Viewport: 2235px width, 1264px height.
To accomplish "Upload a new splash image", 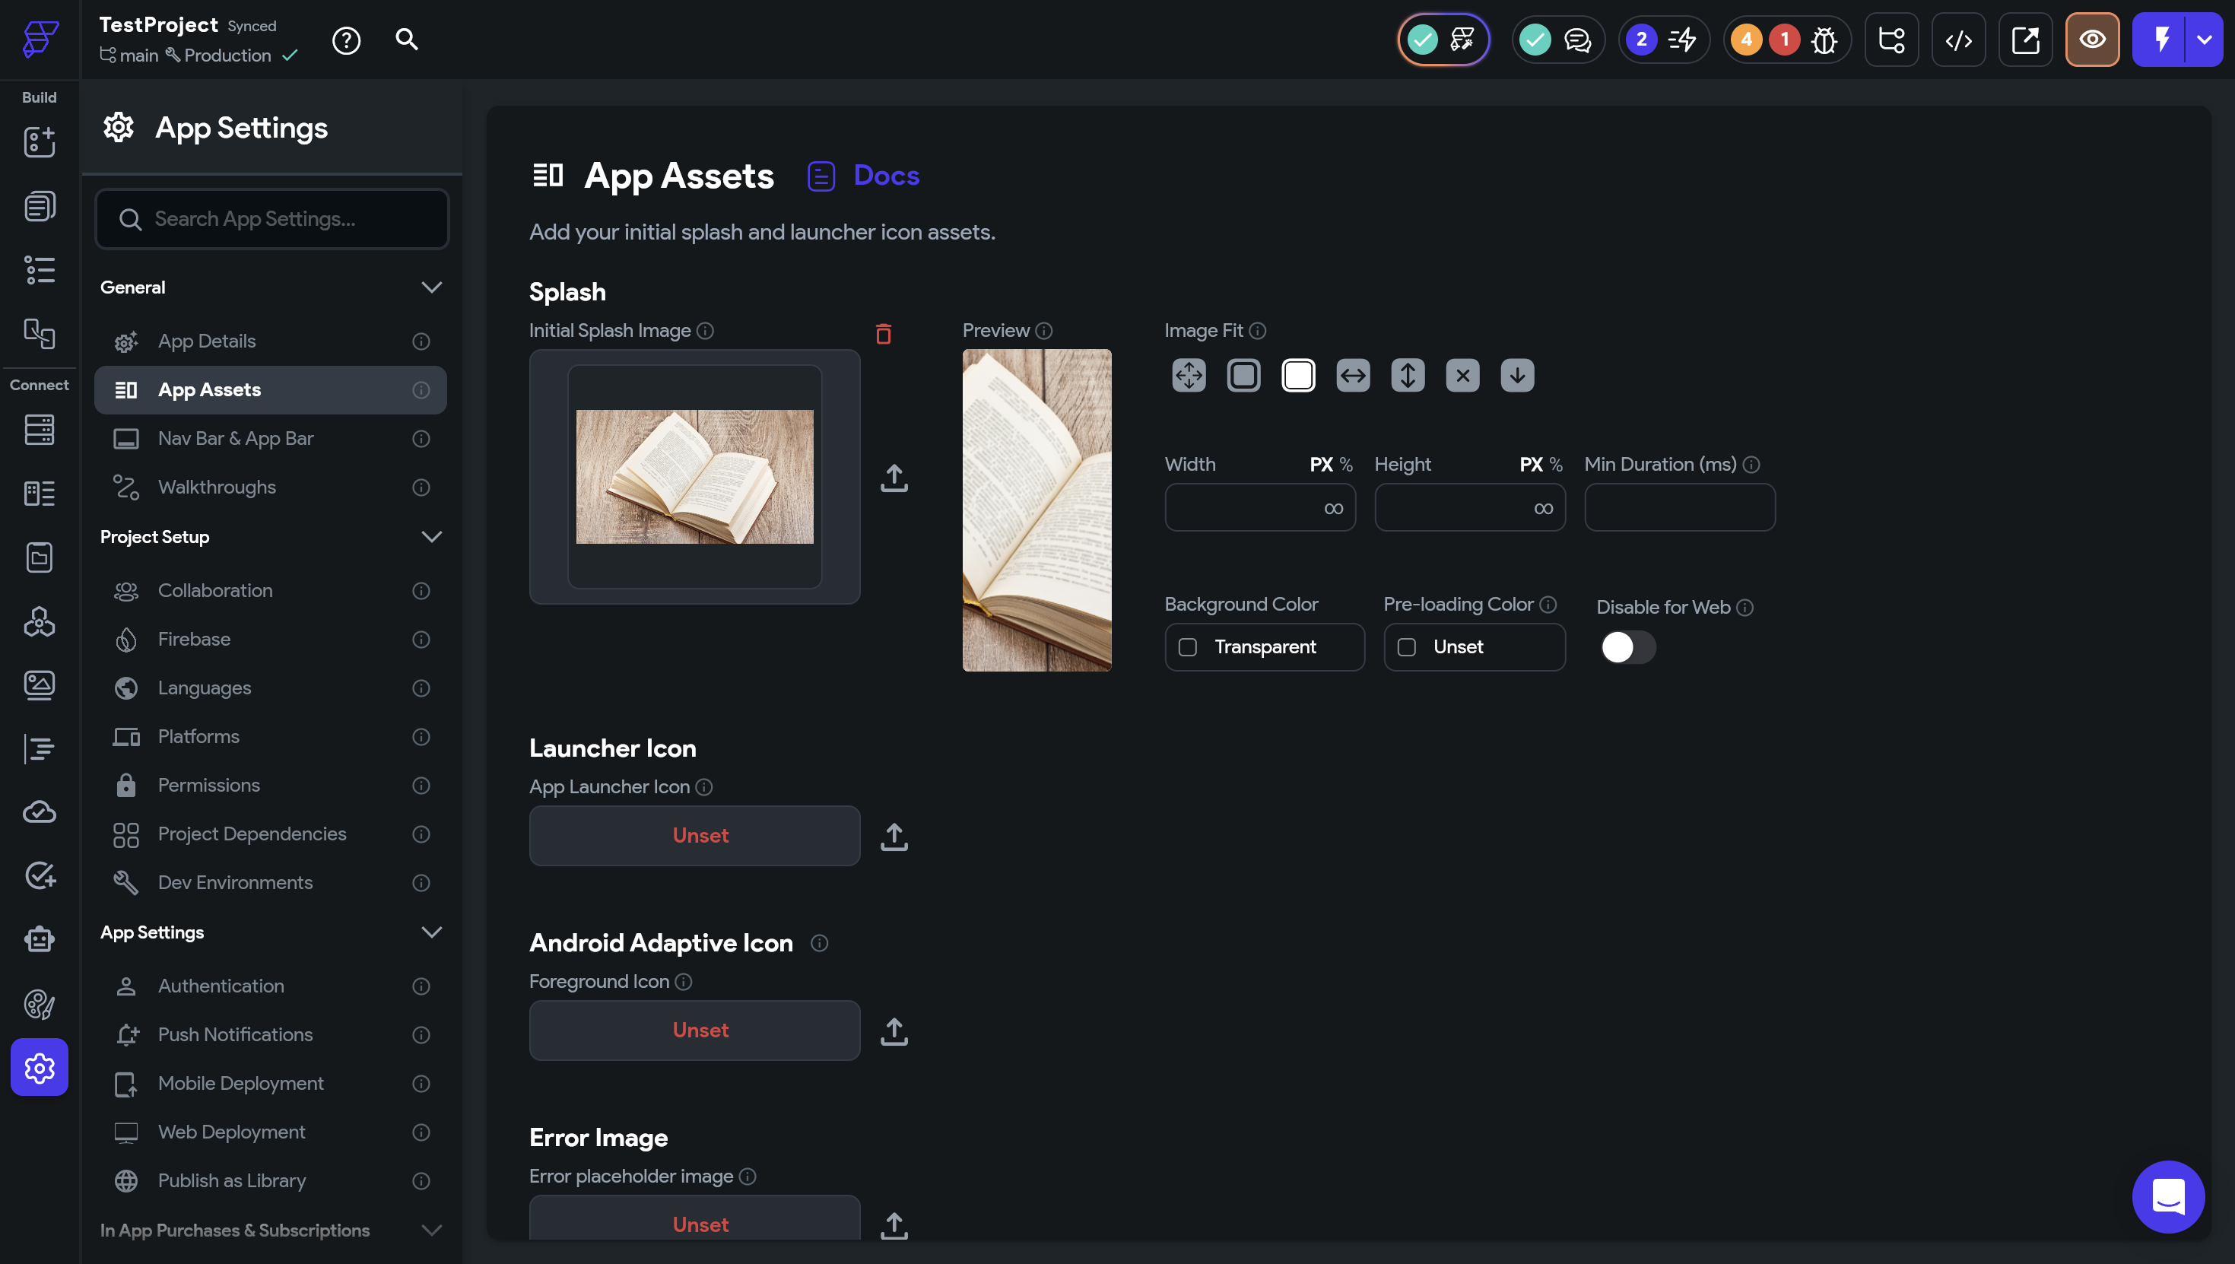I will coord(893,478).
